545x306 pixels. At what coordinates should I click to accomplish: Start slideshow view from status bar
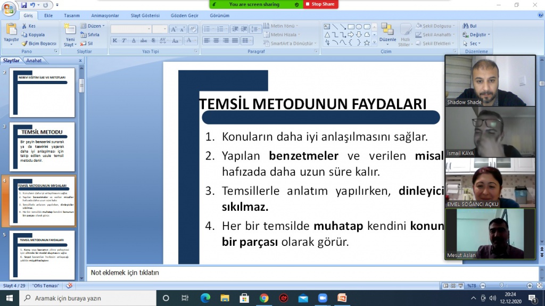coord(459,286)
